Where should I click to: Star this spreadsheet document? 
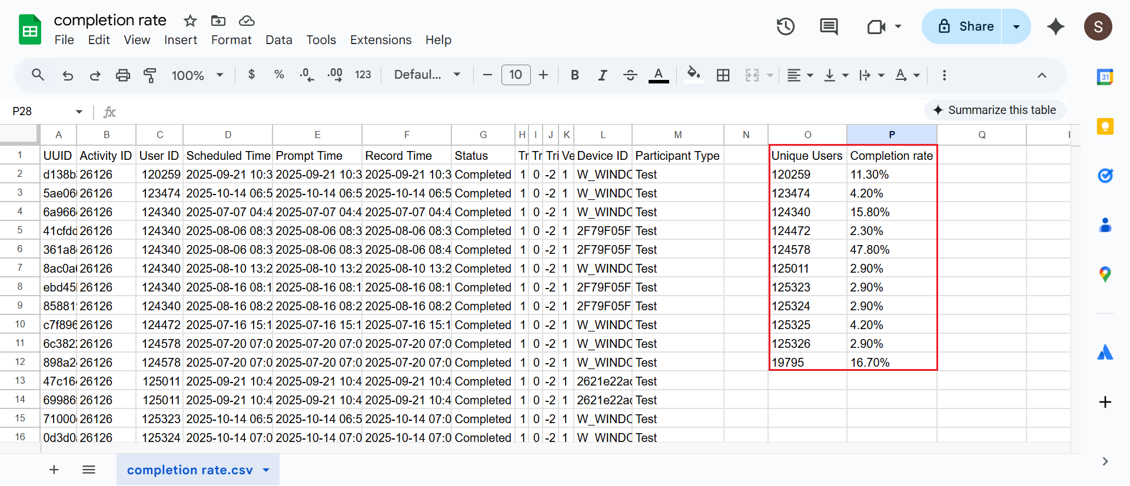(x=190, y=21)
